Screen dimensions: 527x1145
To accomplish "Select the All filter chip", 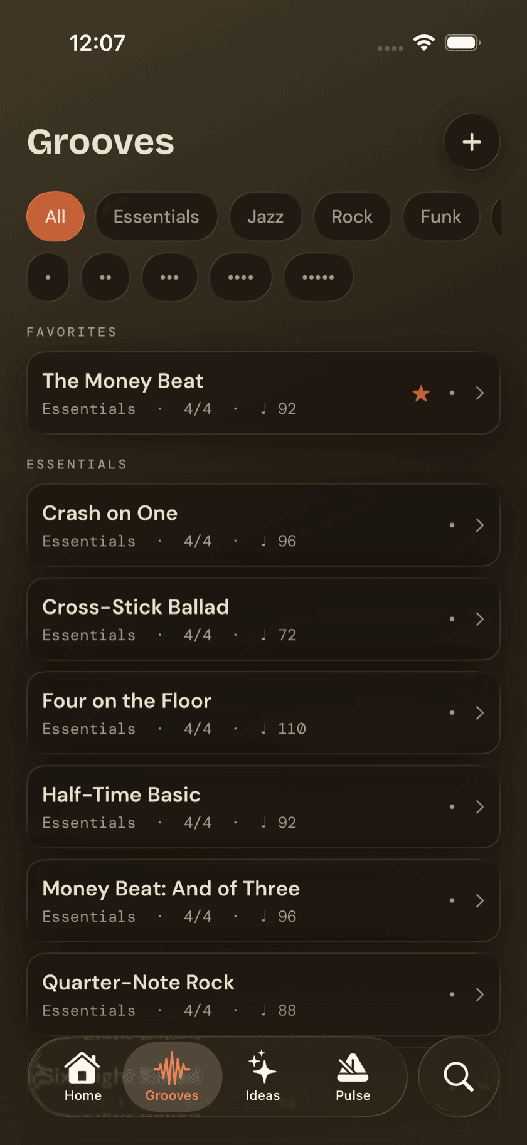I will pos(55,216).
